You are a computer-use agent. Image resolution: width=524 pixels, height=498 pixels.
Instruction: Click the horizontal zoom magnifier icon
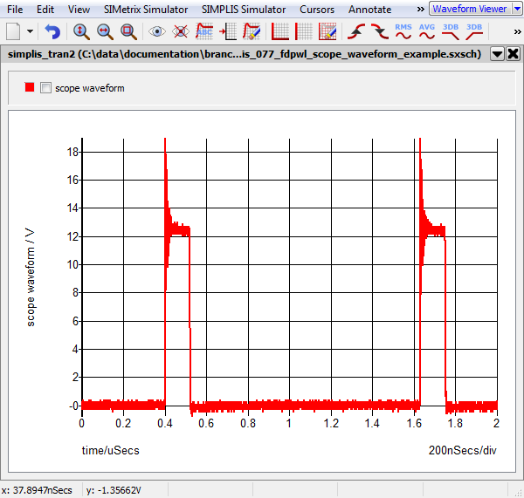[x=104, y=31]
